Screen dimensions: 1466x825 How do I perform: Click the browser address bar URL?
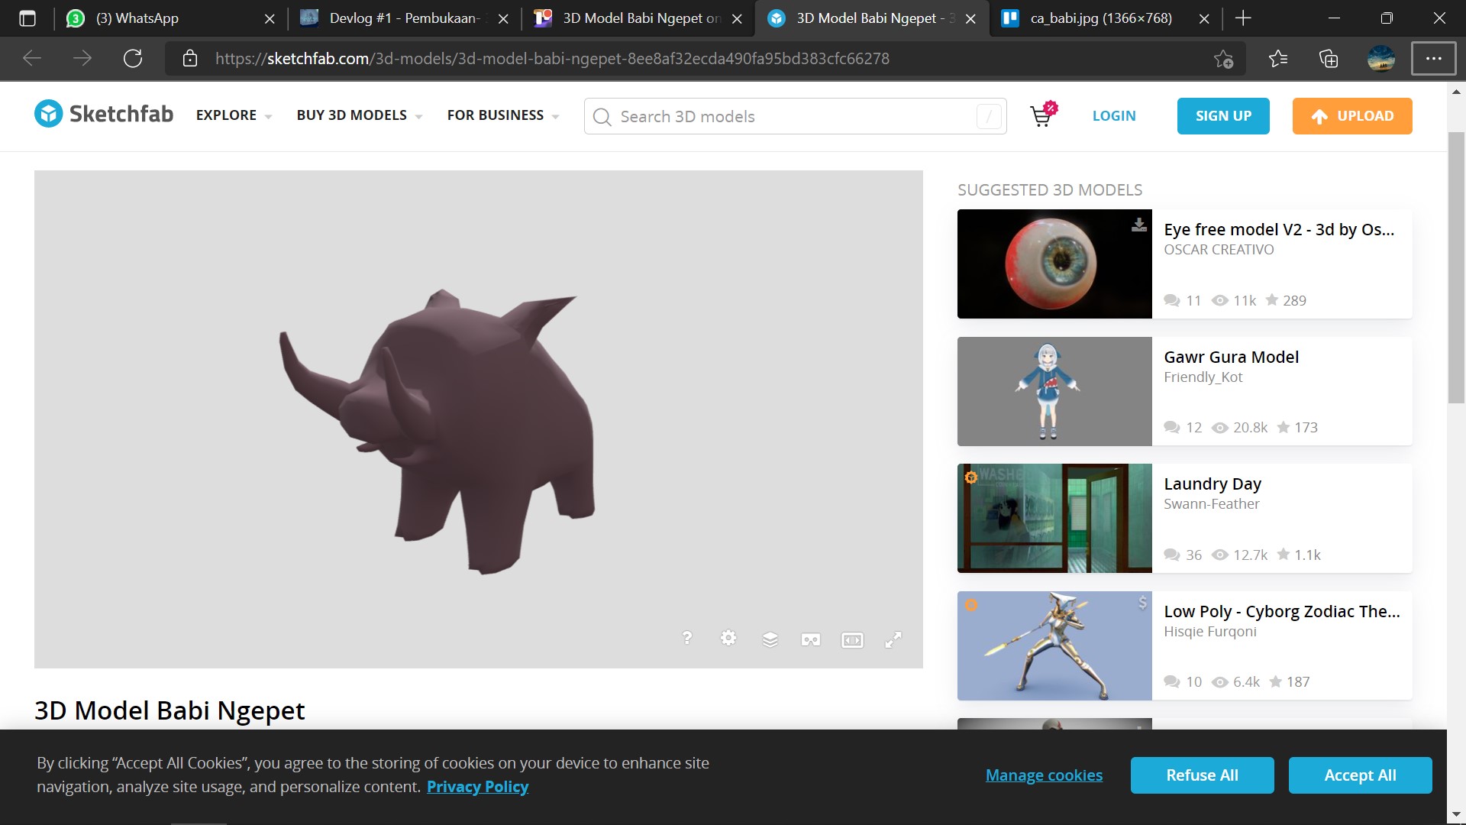552,59
